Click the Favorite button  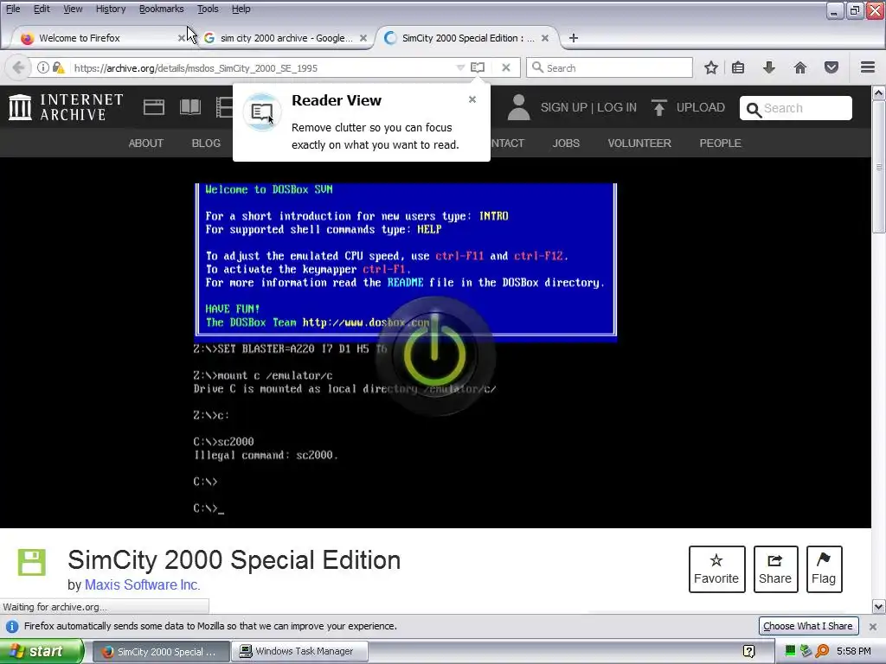[x=716, y=569]
